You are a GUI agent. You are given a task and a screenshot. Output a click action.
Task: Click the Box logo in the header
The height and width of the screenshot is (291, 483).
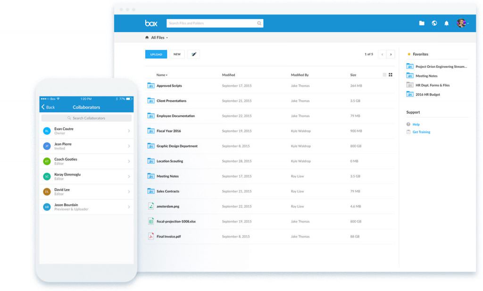point(151,22)
